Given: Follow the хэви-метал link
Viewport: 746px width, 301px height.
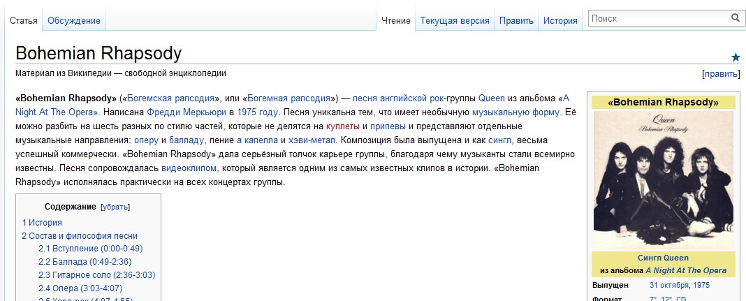Looking at the screenshot, I should pos(312,141).
